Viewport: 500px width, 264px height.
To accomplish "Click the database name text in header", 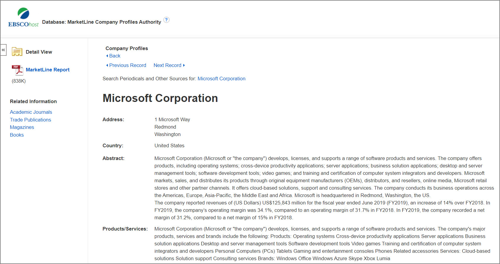I will click(x=102, y=22).
